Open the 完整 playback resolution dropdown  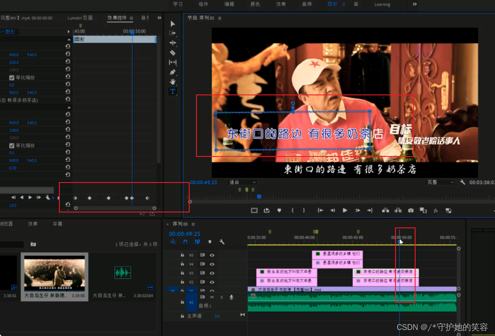tap(440, 182)
